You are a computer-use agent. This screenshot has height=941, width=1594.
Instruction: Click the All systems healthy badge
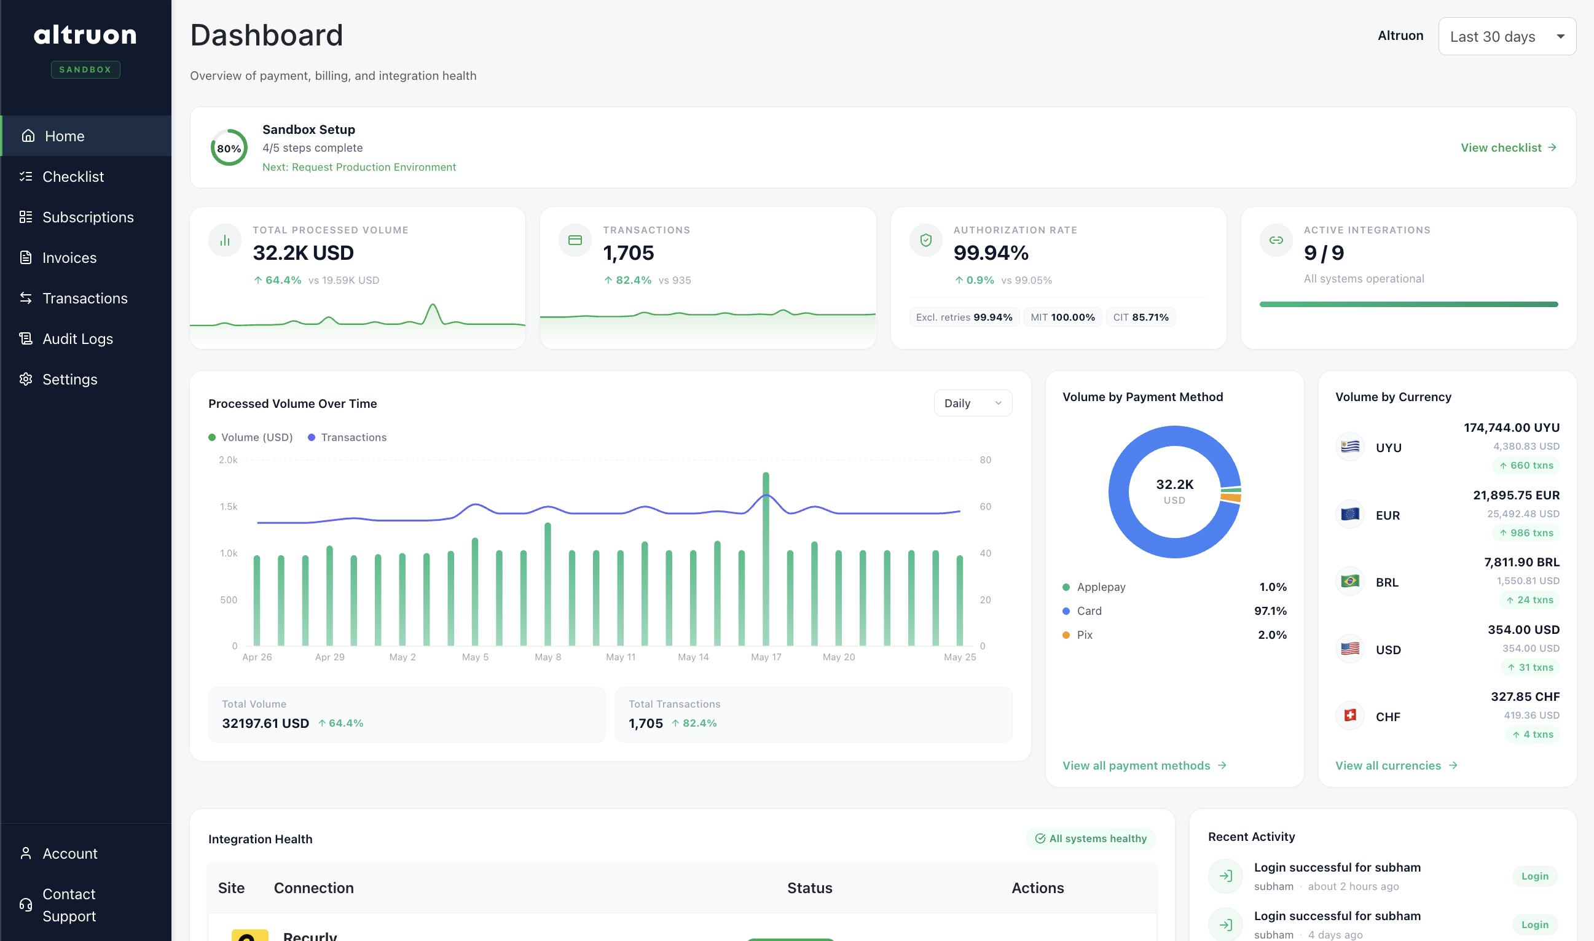pyautogui.click(x=1090, y=838)
